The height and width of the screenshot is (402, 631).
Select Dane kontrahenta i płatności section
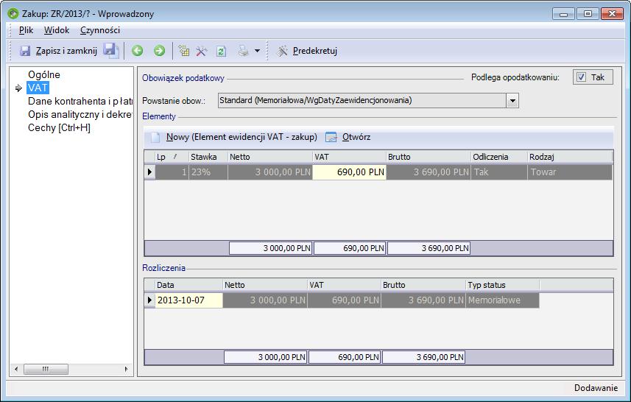80,101
